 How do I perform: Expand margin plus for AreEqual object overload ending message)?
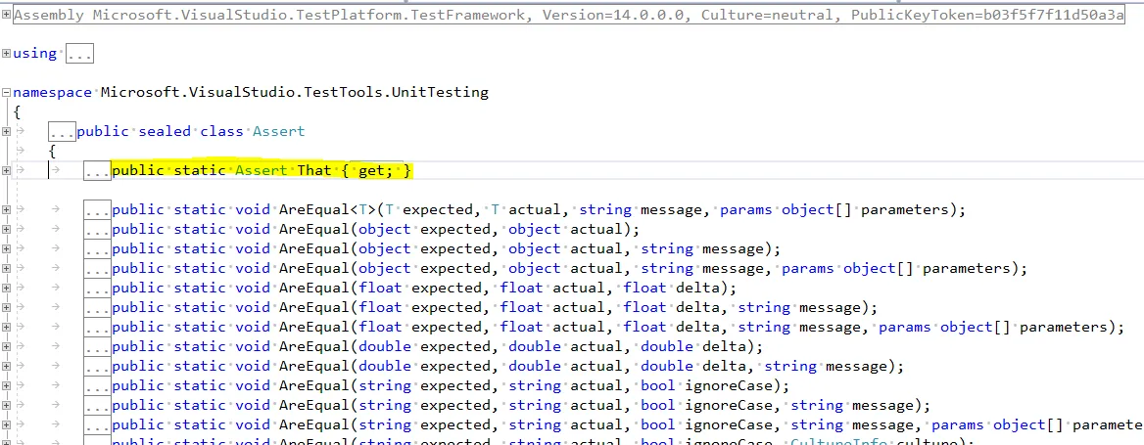tap(6, 248)
